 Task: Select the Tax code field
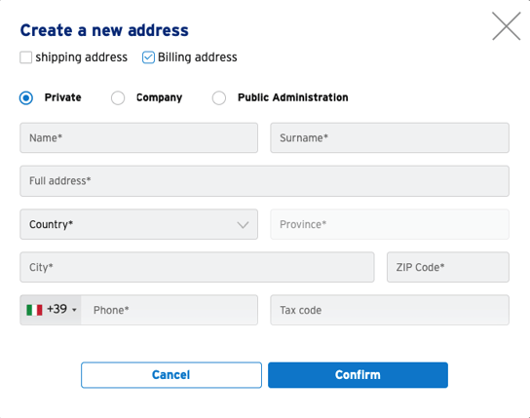390,310
